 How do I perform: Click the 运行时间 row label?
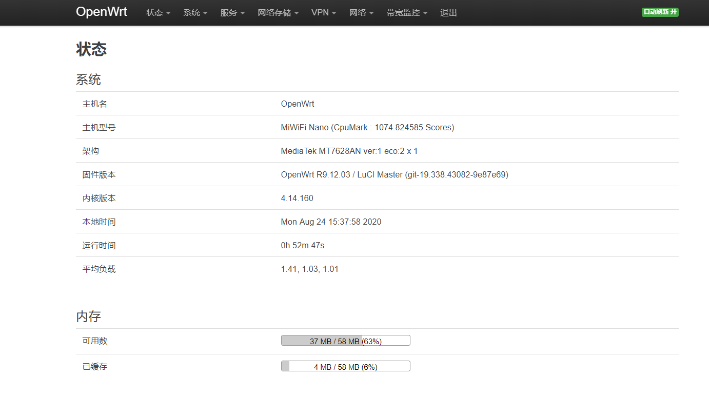99,246
